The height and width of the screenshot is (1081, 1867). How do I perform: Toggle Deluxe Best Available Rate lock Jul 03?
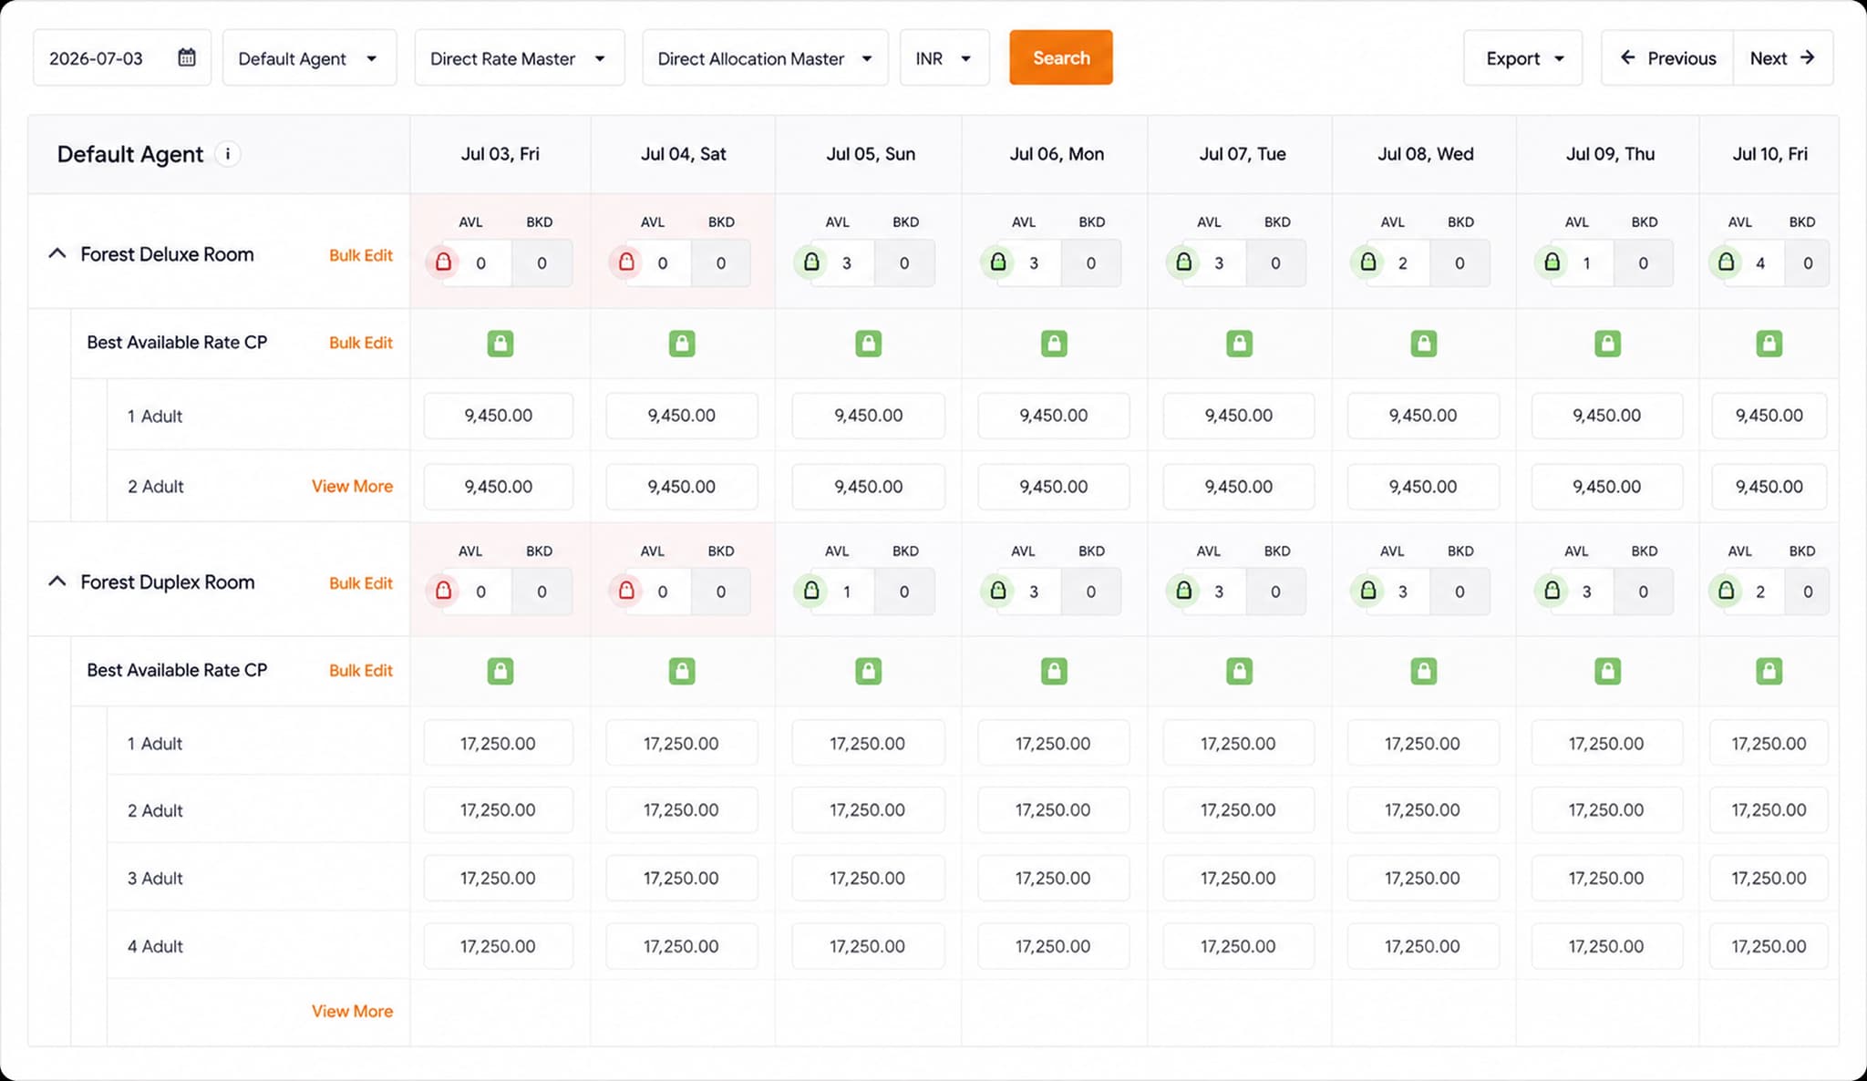pos(500,344)
